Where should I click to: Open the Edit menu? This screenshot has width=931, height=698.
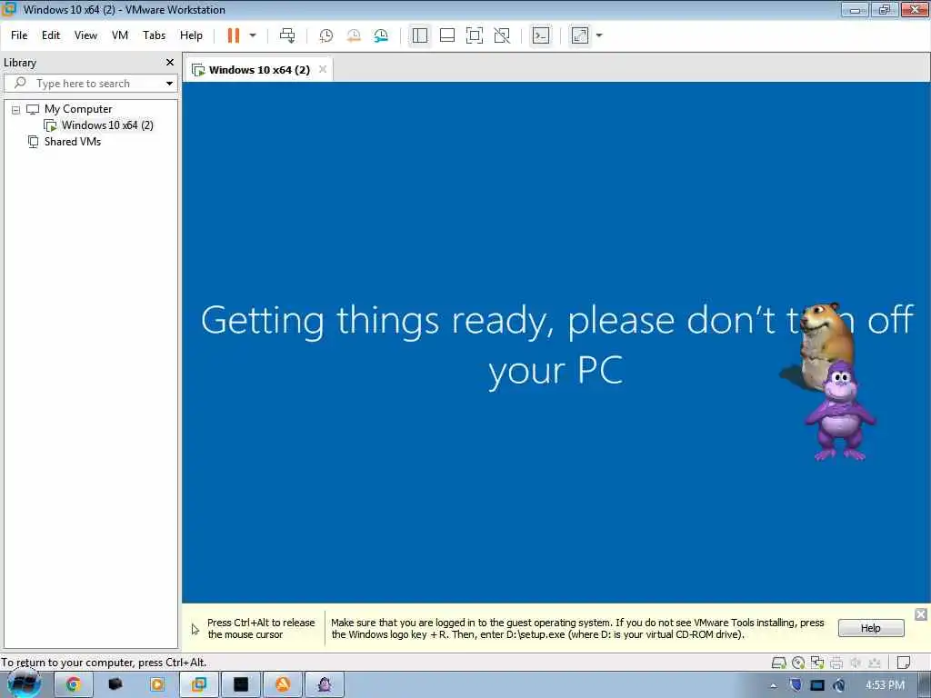51,35
